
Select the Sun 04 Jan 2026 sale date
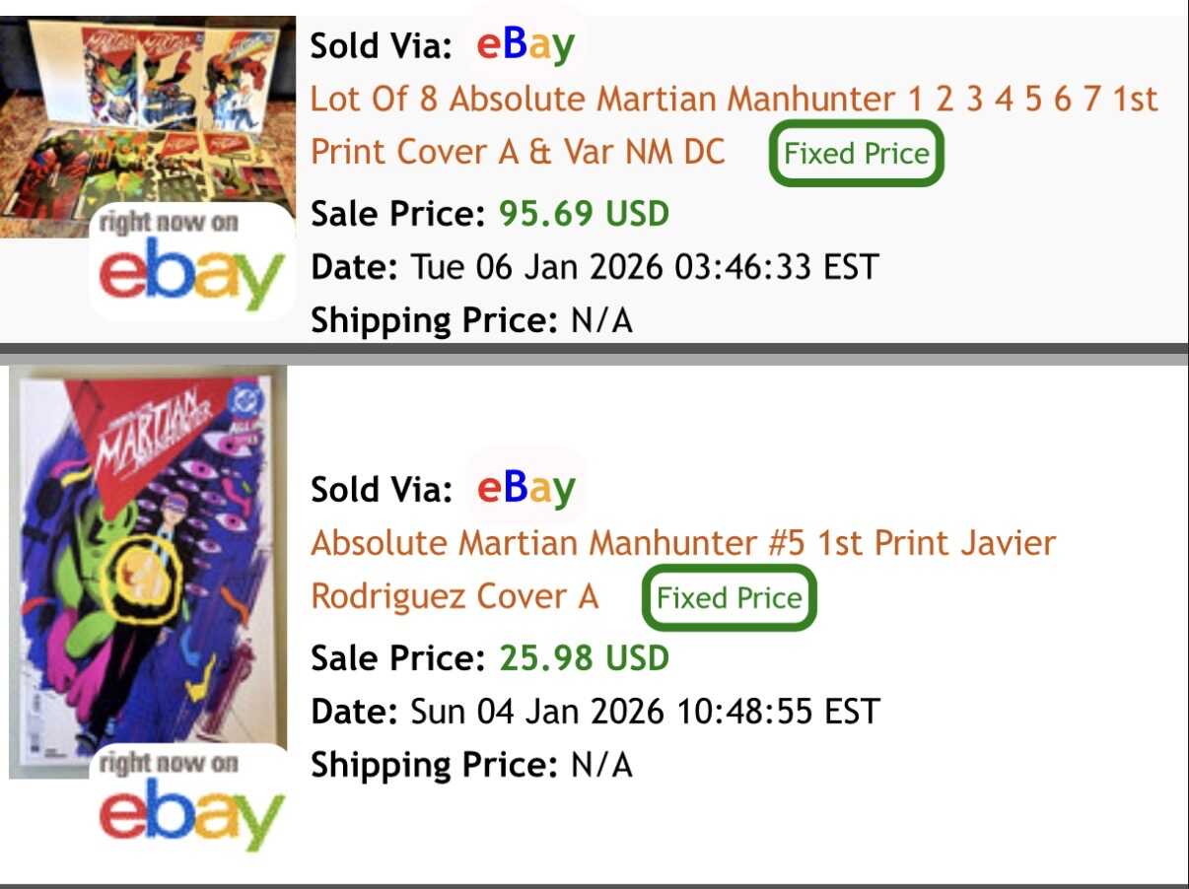coord(643,711)
